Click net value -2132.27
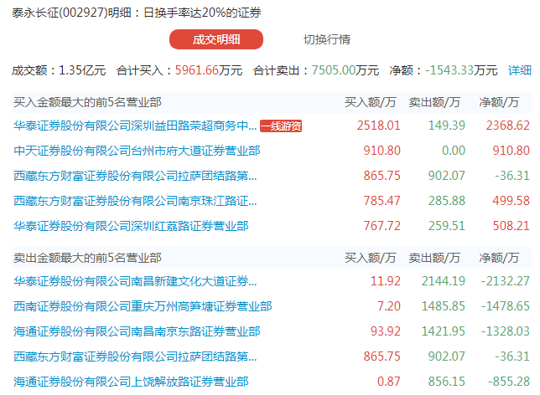Image resolution: width=540 pixels, height=395 pixels. 506,281
